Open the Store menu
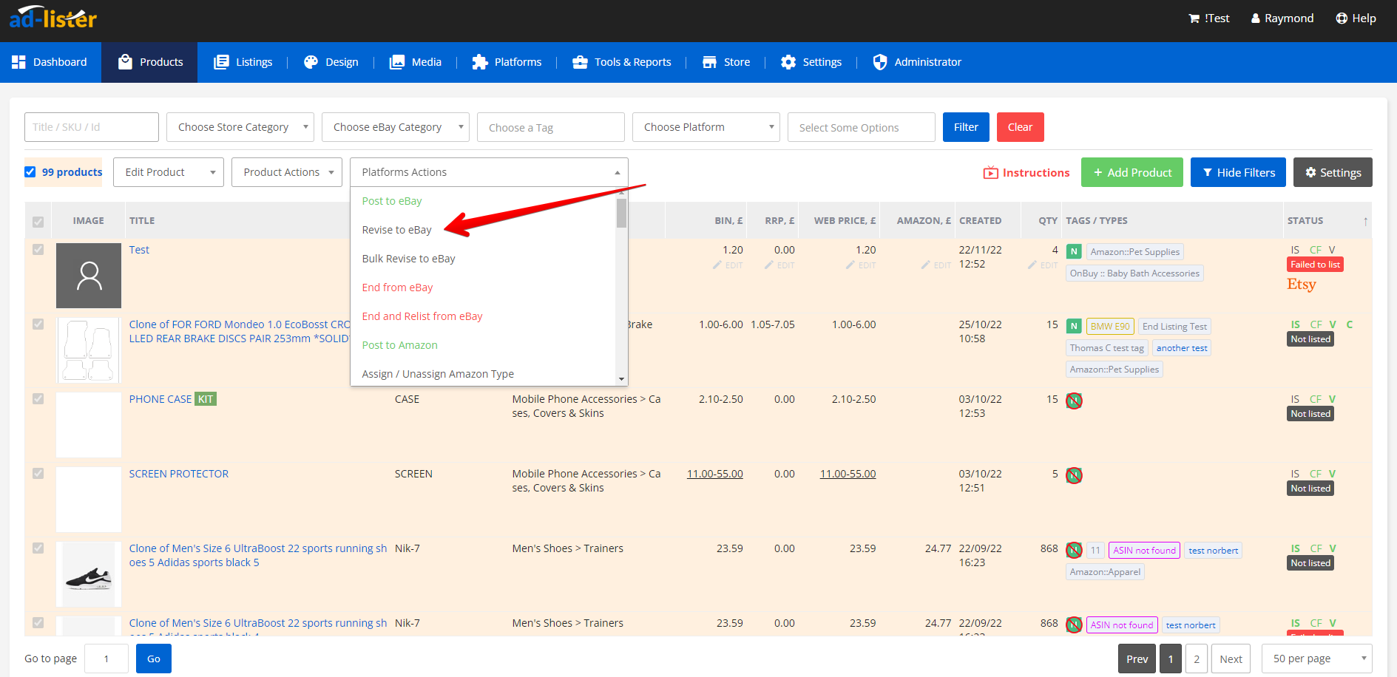 tap(725, 62)
